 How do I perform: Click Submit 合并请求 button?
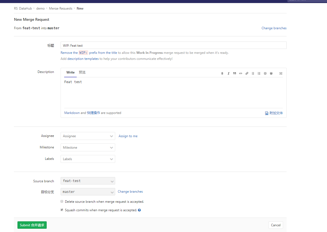coord(32,225)
